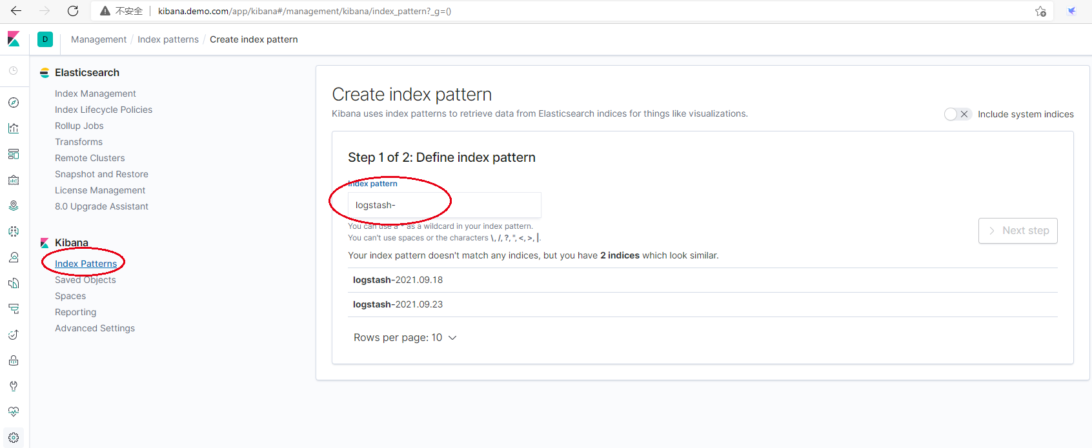The height and width of the screenshot is (448, 1092).
Task: Open Reporting page
Action: 76,312
